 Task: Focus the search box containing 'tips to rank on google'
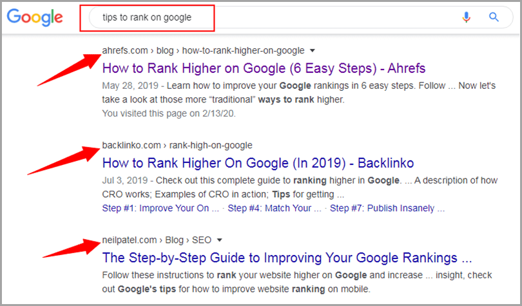pos(300,17)
